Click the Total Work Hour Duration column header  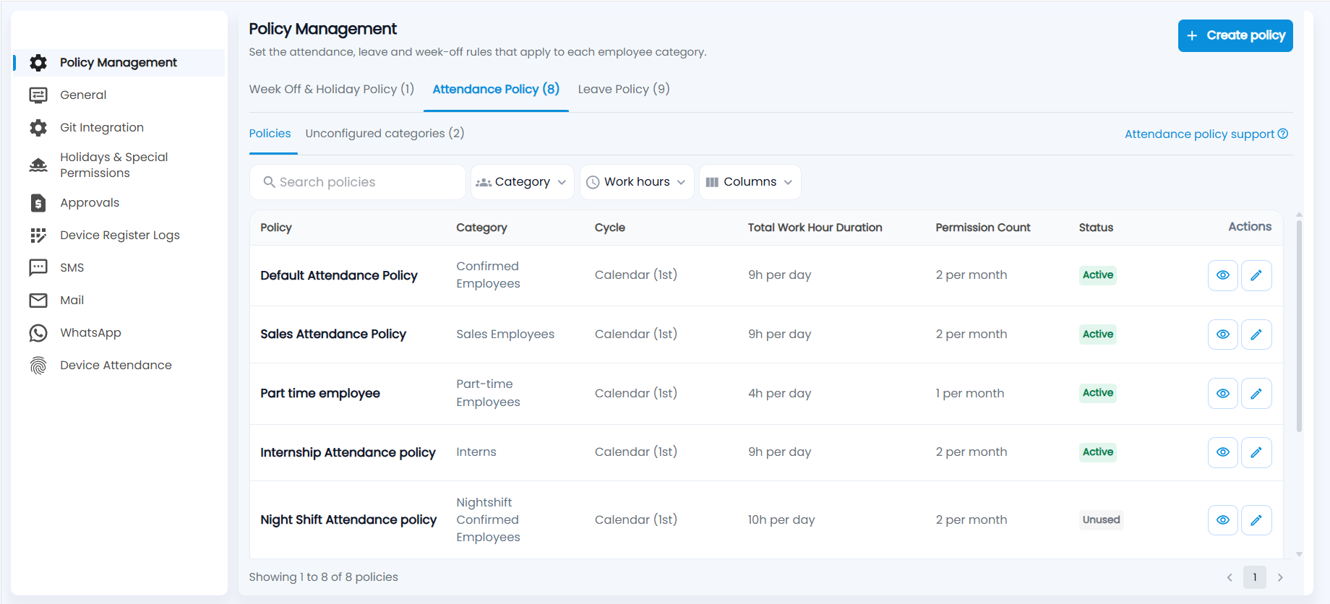click(815, 228)
